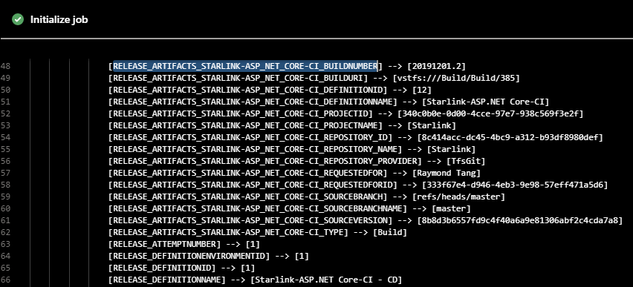Click line number 52 in the gutter
Image resolution: width=633 pixels, height=287 pixels.
click(x=6, y=113)
